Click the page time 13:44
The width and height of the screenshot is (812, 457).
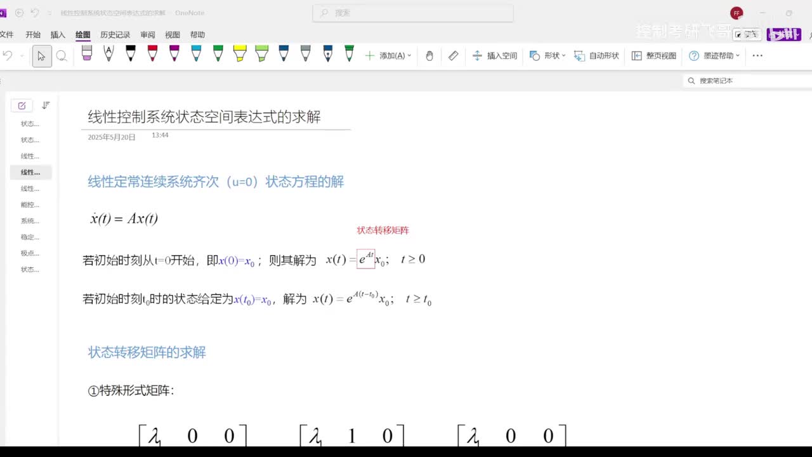(160, 135)
